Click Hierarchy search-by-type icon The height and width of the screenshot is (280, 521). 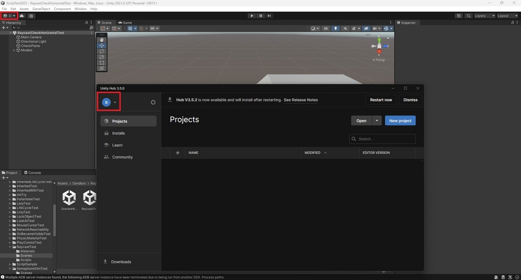coord(91,27)
